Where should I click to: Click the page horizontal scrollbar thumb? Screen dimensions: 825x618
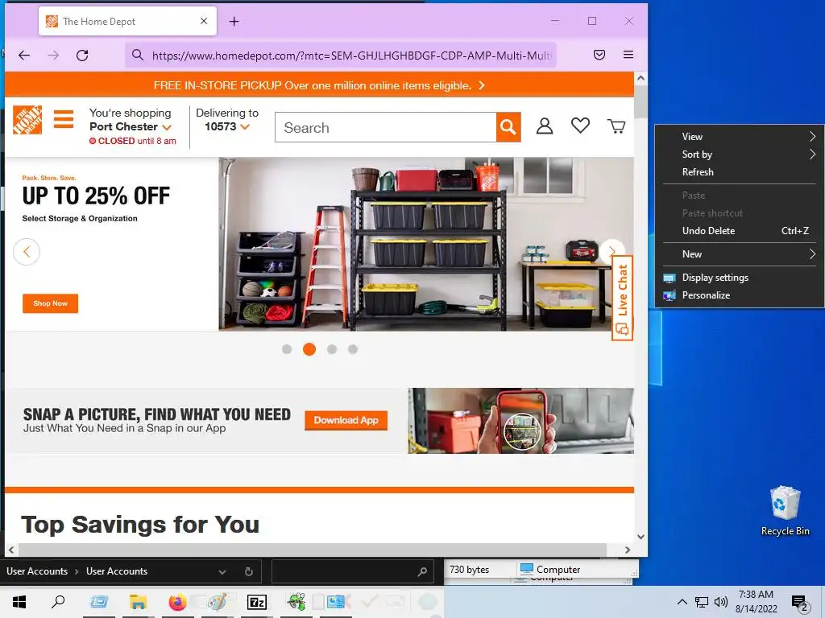(x=312, y=550)
